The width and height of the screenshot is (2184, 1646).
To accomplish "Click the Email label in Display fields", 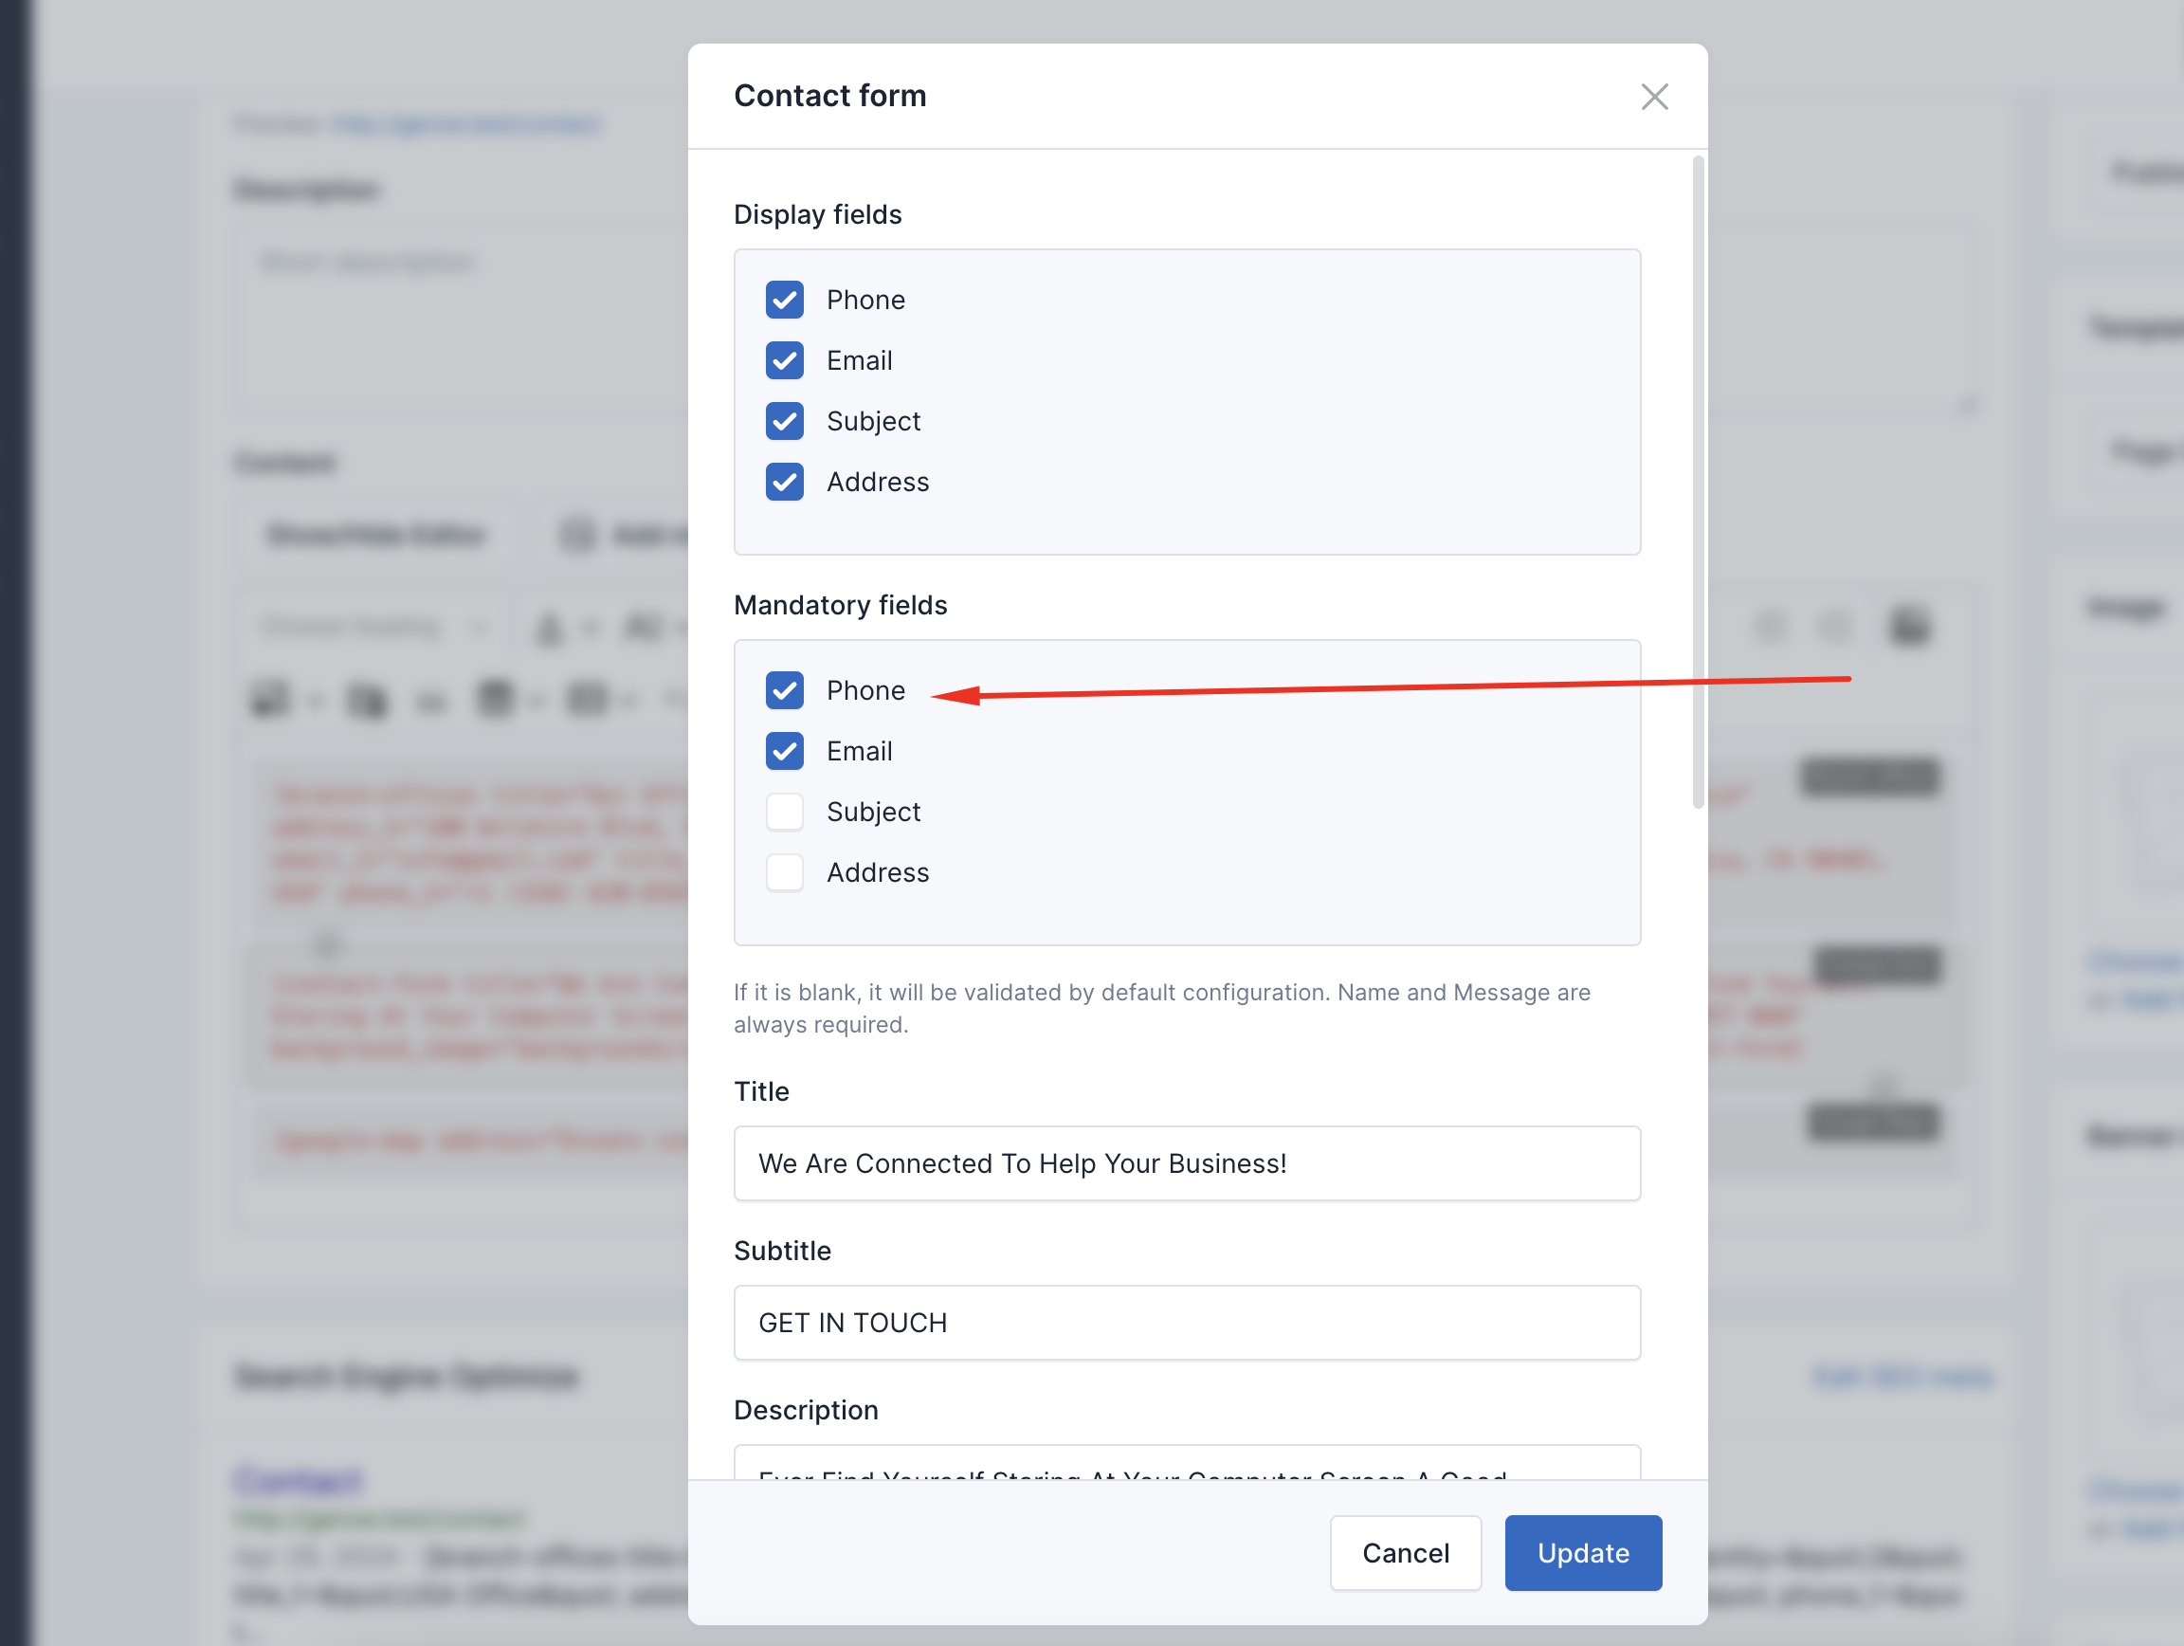I will [x=859, y=360].
